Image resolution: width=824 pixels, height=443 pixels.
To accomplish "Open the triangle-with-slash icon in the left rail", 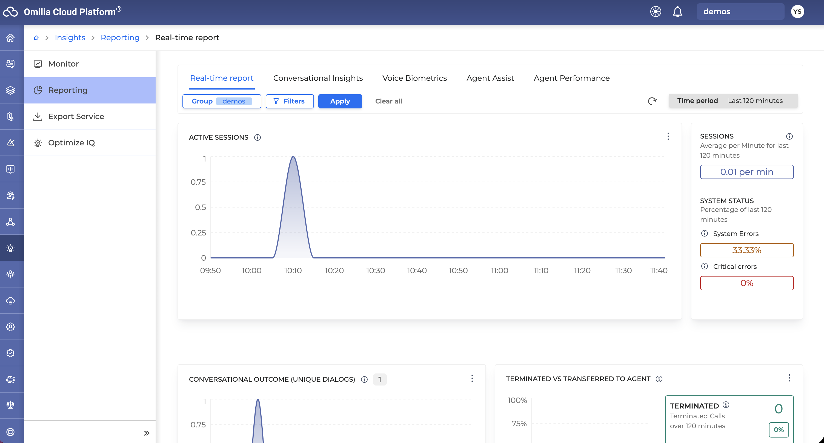I will [x=11, y=143].
